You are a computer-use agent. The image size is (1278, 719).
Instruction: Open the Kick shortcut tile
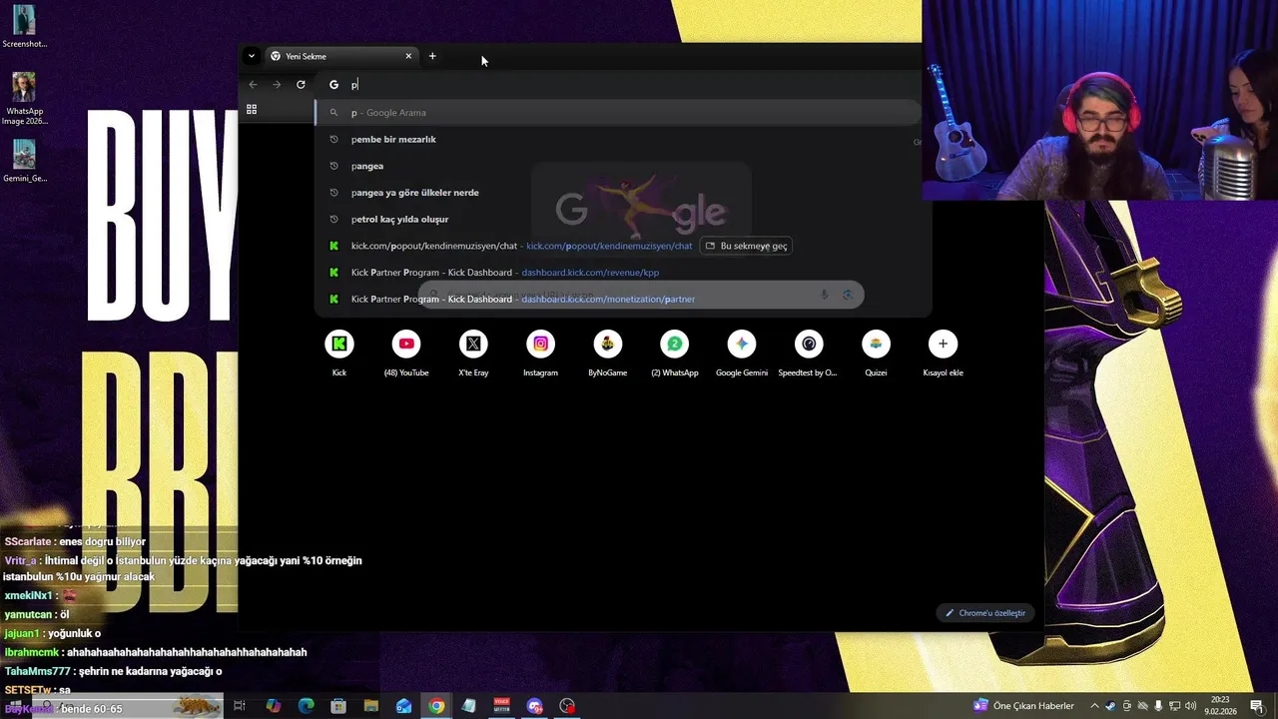pyautogui.click(x=339, y=353)
